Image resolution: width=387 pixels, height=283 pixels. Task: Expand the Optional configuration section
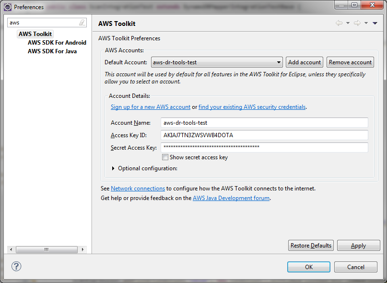pyautogui.click(x=113, y=168)
